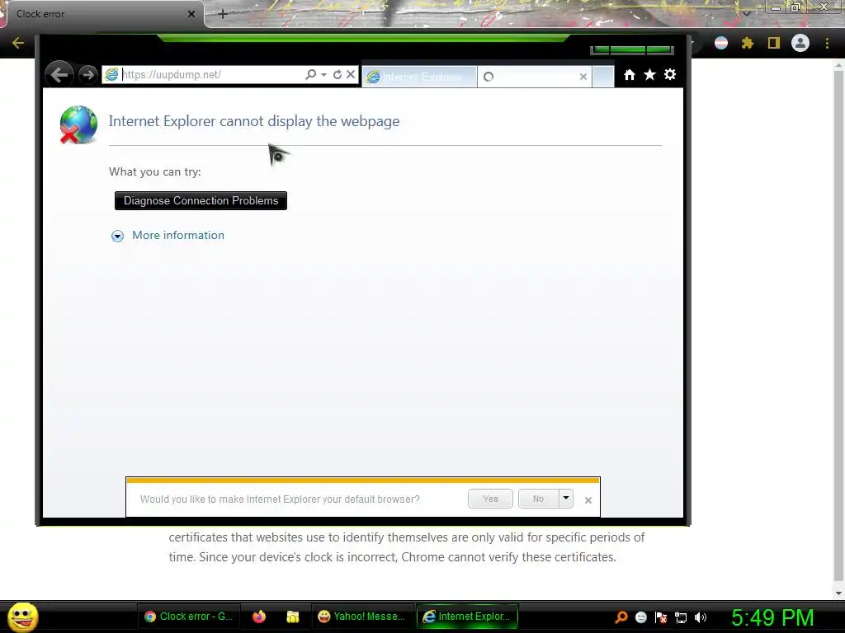The width and height of the screenshot is (845, 633).
Task: Open Firefox from the taskbar
Action: coord(259,617)
